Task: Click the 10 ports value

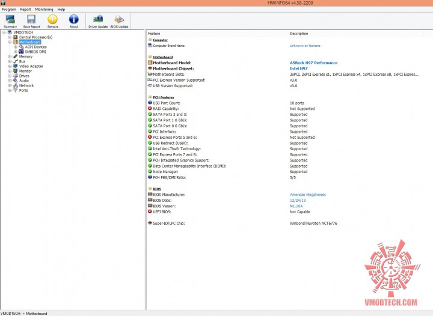Action: 297,103
